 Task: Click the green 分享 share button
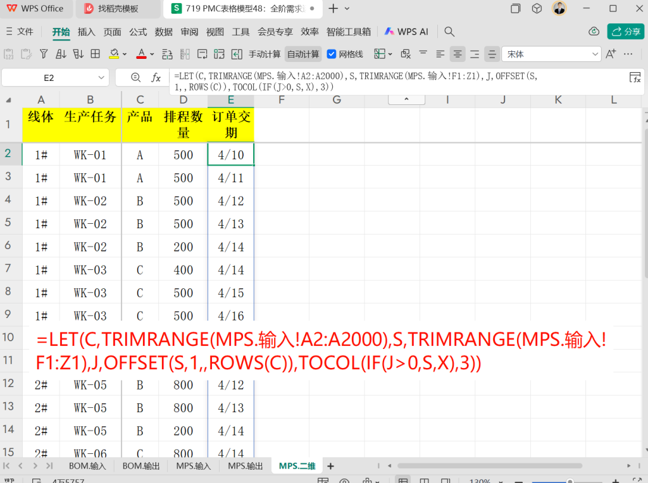point(625,32)
